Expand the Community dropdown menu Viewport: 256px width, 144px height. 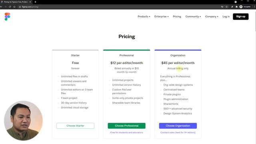(x=193, y=16)
